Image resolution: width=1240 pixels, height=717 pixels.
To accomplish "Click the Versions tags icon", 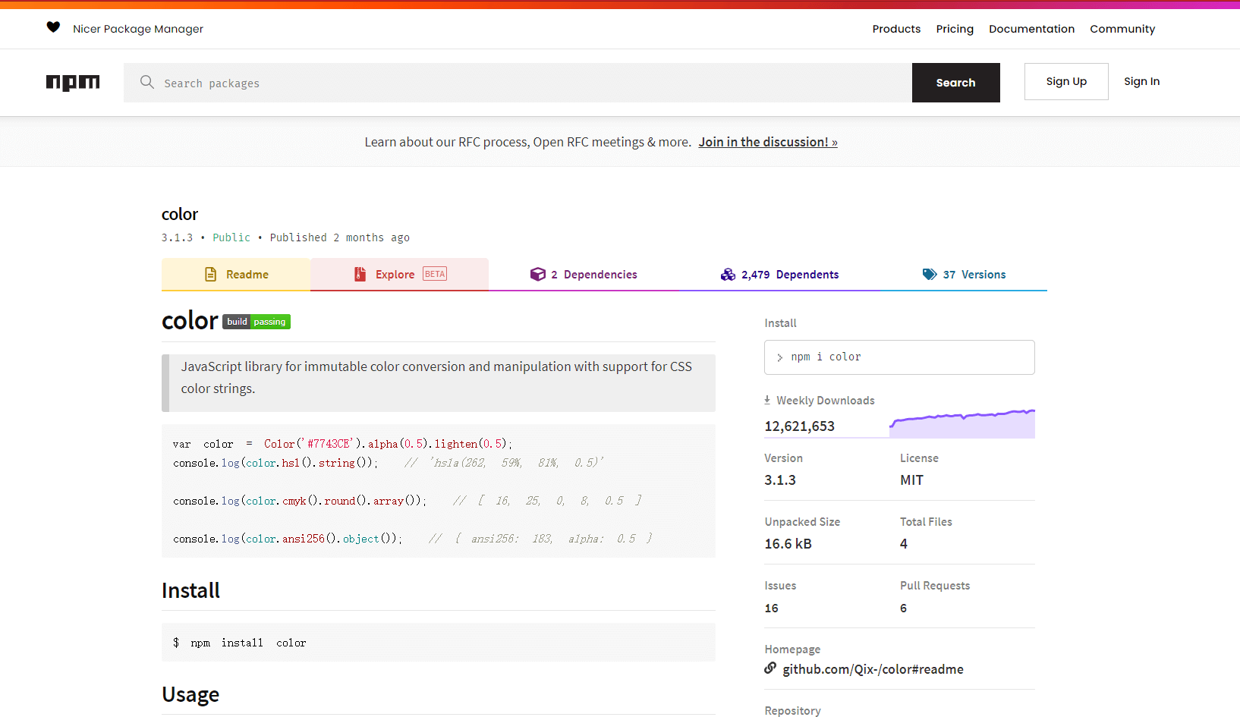I will tap(930, 275).
